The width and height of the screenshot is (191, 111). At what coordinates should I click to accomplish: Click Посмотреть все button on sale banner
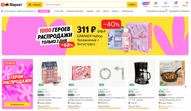(17, 105)
